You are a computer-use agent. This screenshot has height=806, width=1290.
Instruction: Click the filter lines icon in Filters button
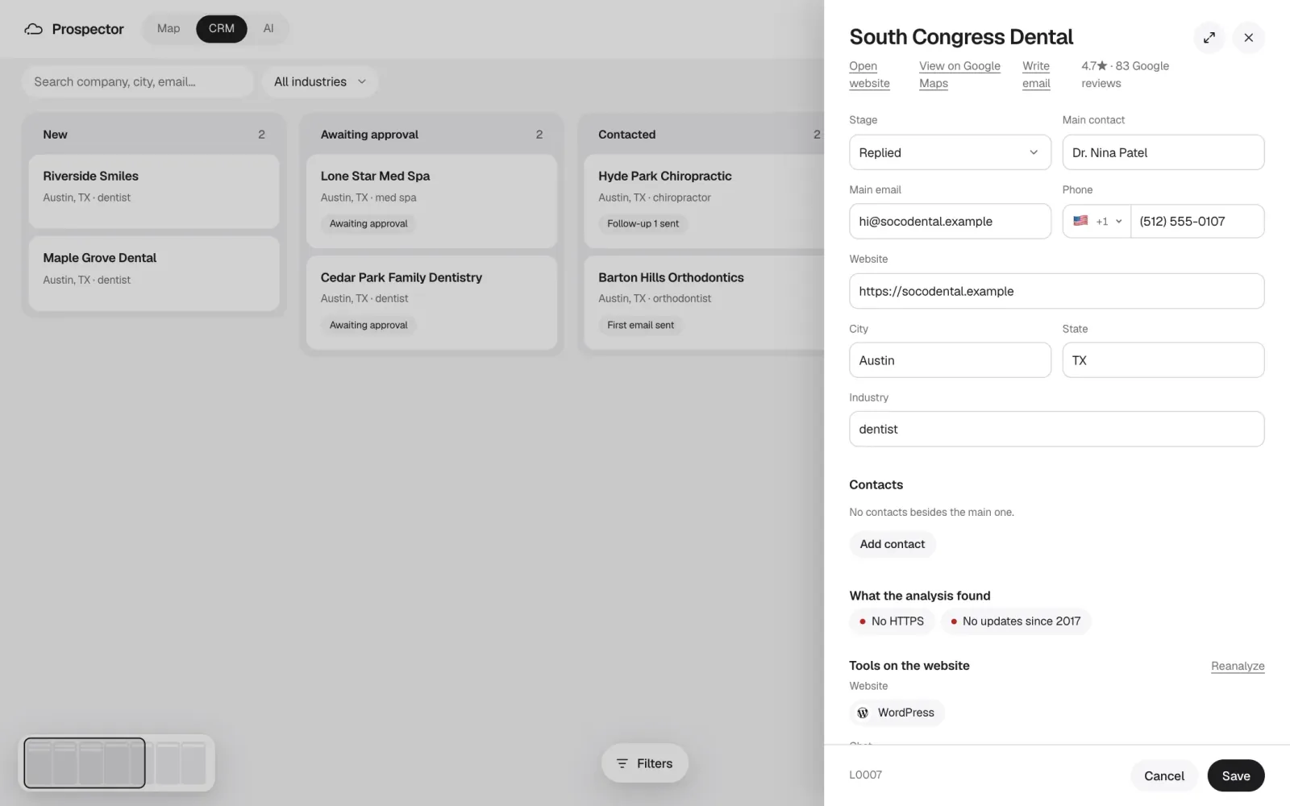pyautogui.click(x=622, y=763)
